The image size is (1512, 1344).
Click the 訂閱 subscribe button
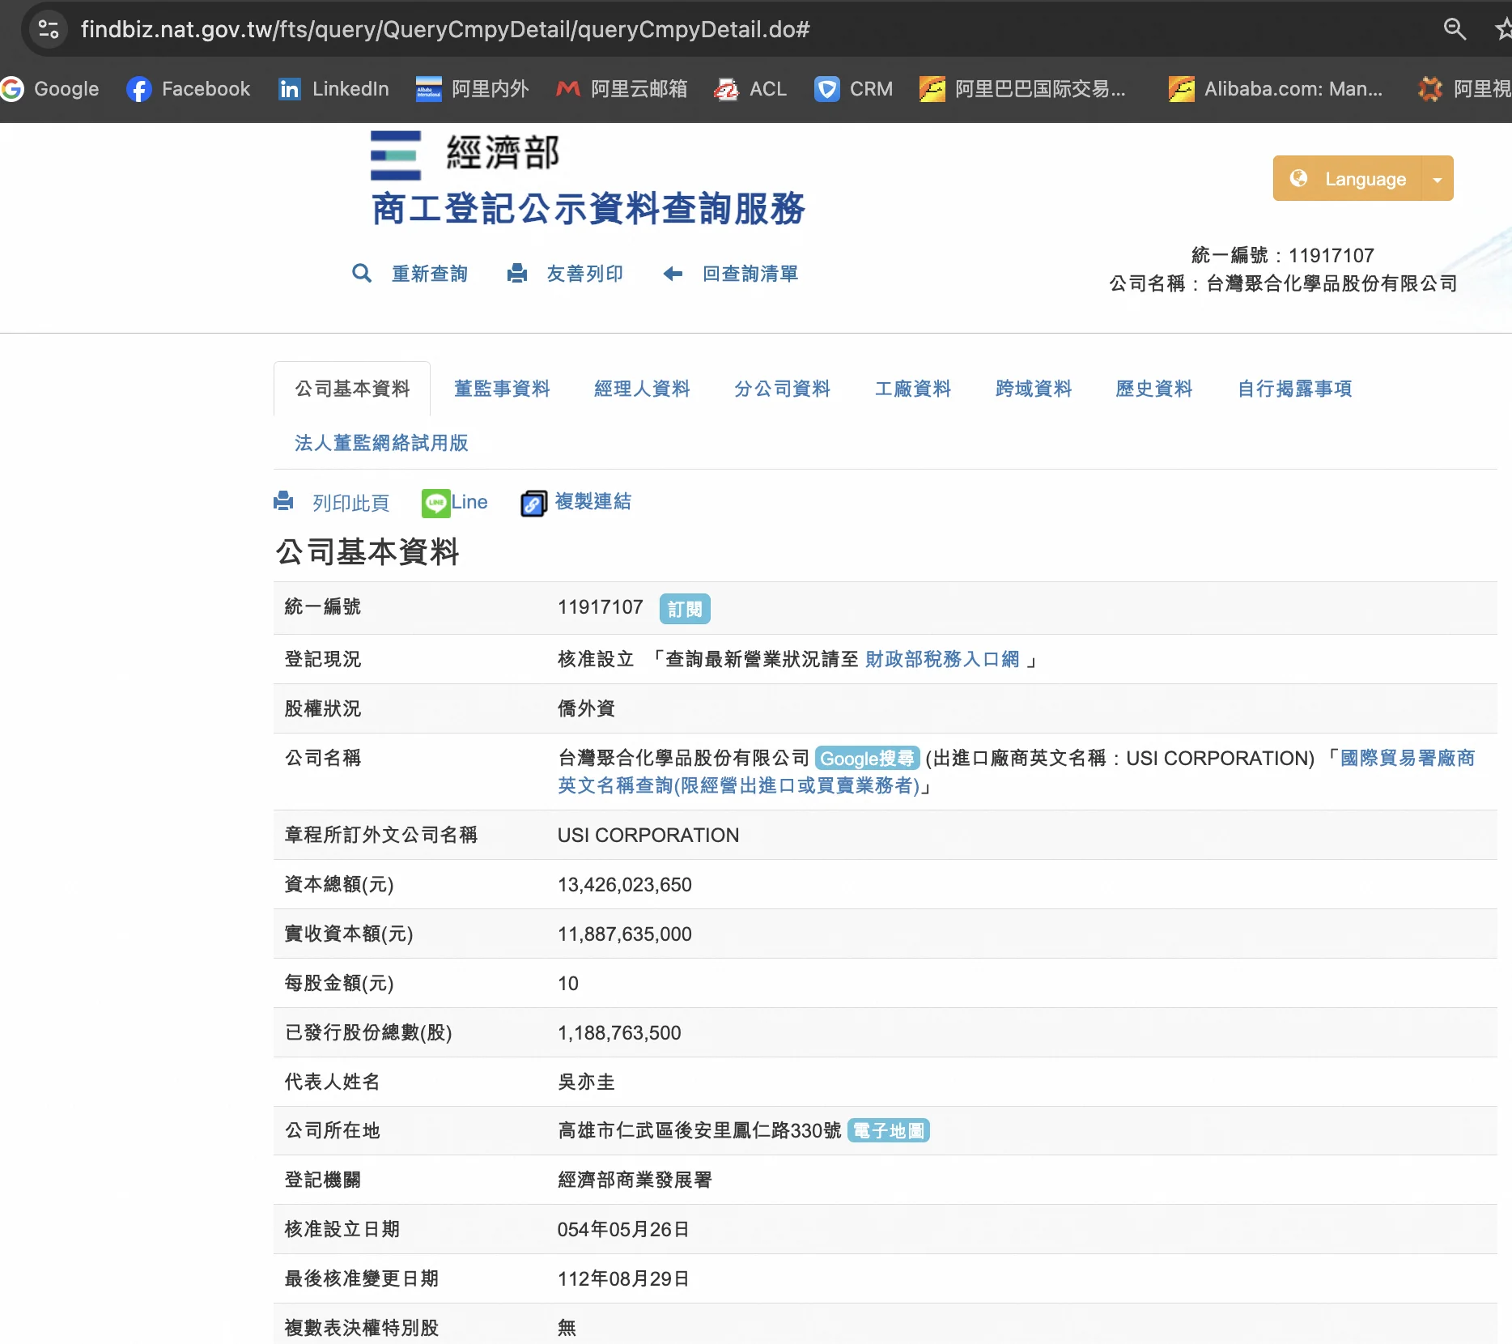(685, 609)
